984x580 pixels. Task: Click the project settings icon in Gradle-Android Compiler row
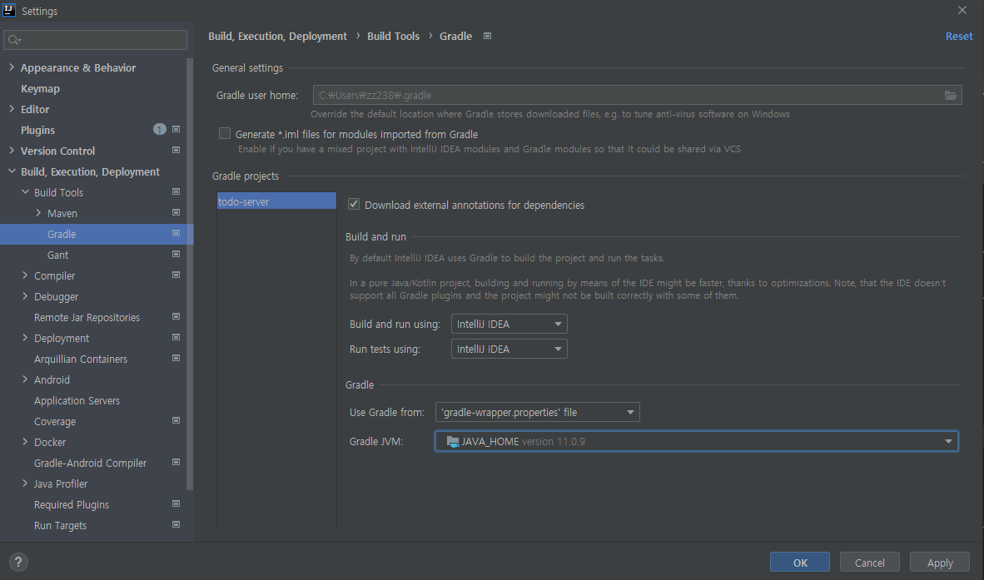(176, 462)
